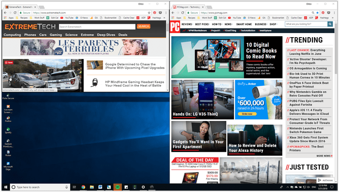Open the Phones section on ExtremeTech
Viewport: 339px width, 192px height.
30,34
